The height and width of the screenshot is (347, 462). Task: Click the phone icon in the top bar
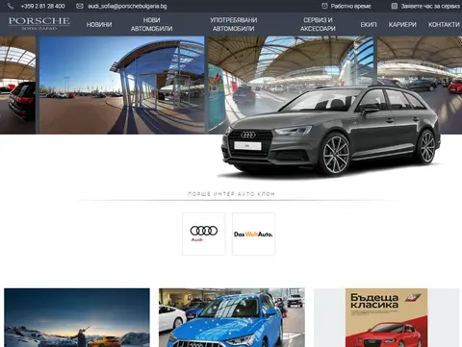[x=11, y=6]
